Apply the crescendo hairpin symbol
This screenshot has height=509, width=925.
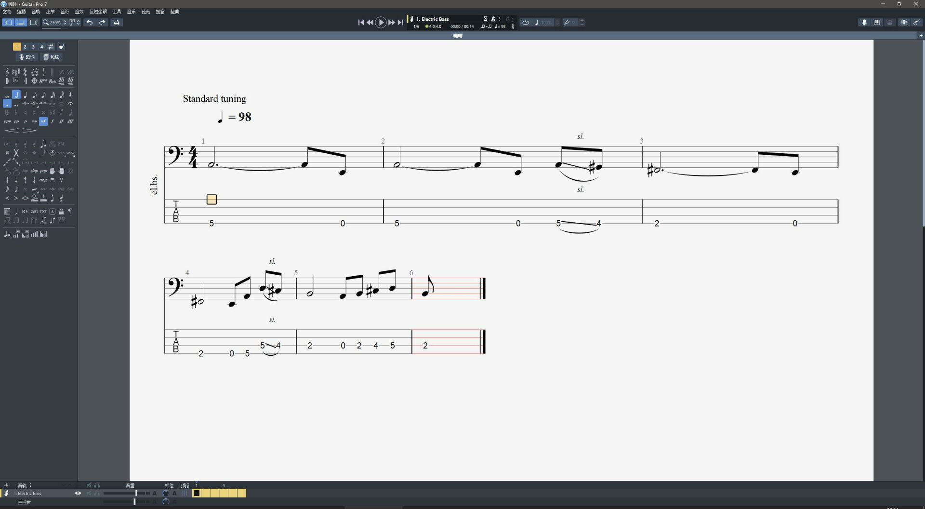point(12,131)
